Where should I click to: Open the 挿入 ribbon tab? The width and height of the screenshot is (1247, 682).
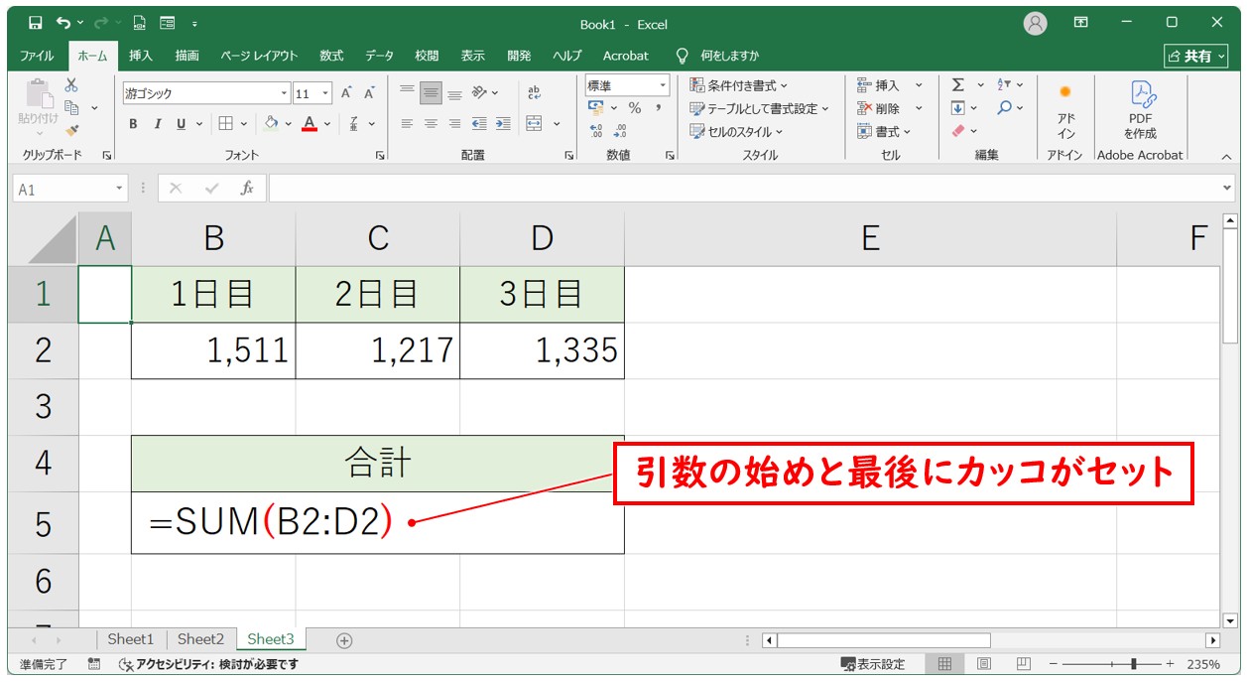click(141, 56)
